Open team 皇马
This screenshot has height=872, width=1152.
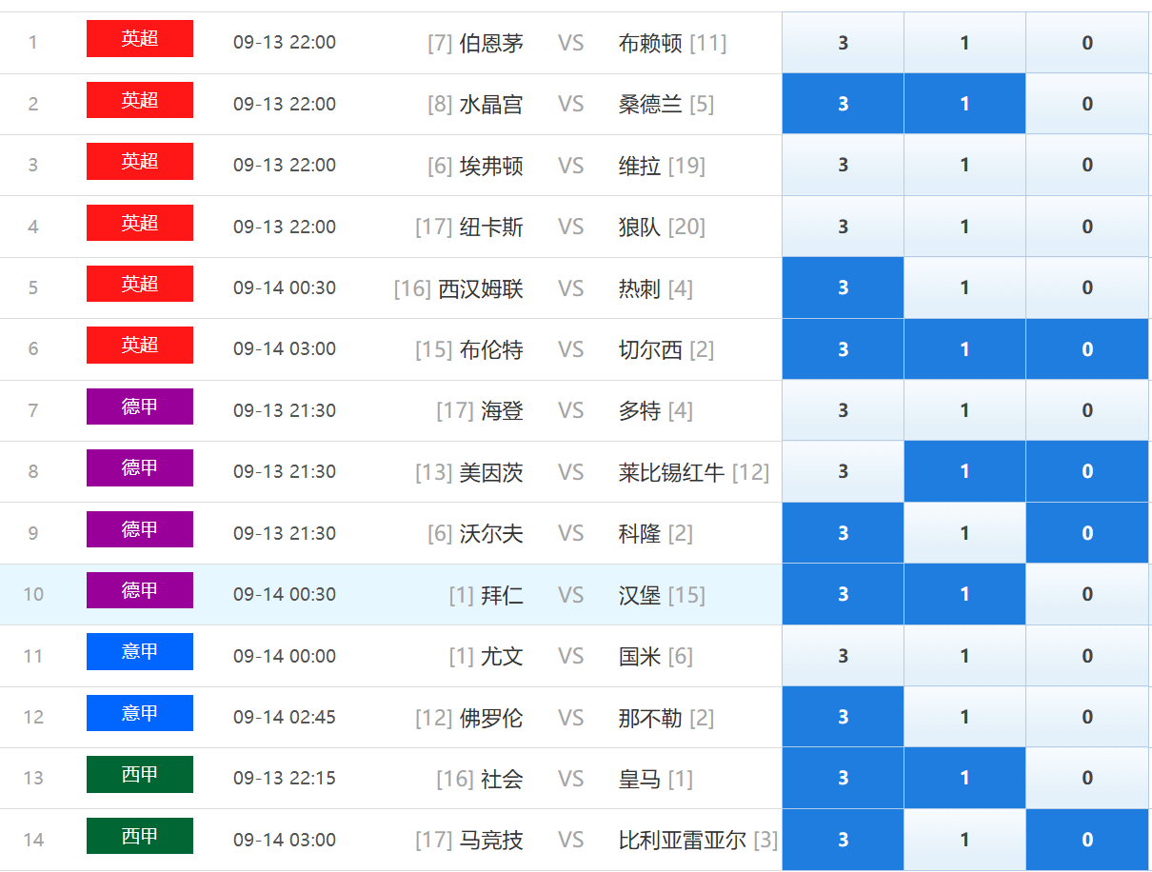click(640, 779)
